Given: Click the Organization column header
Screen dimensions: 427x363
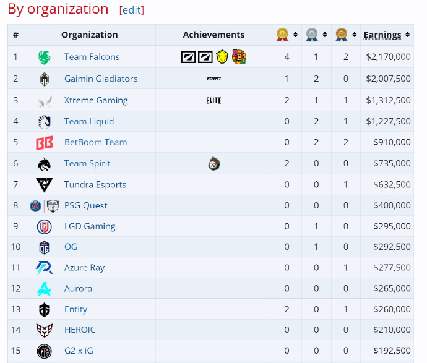Looking at the screenshot, I should tap(90, 35).
